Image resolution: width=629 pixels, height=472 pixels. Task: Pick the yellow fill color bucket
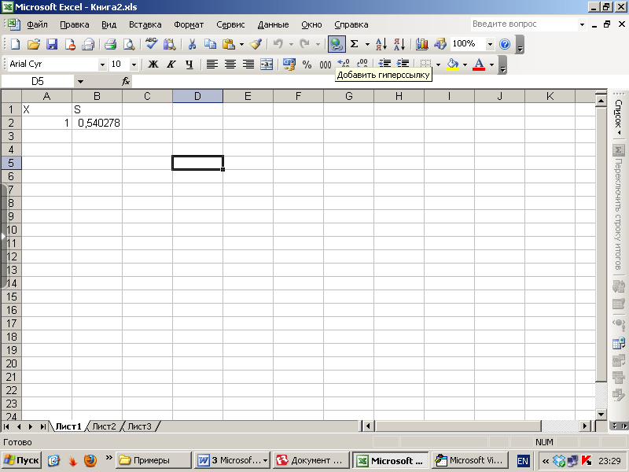(453, 64)
